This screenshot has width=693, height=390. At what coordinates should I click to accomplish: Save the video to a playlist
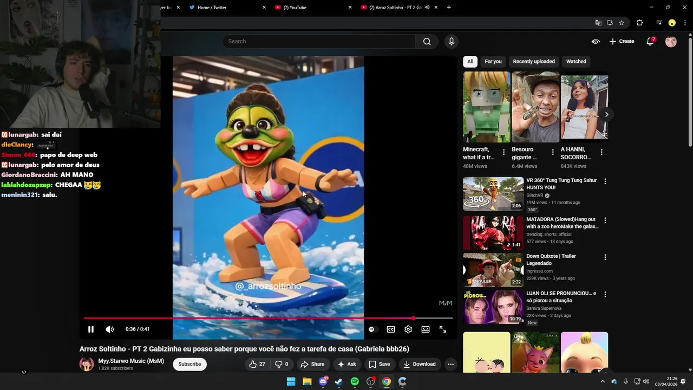379,364
